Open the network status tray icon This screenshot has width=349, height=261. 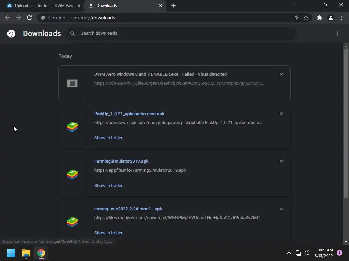coord(299,253)
